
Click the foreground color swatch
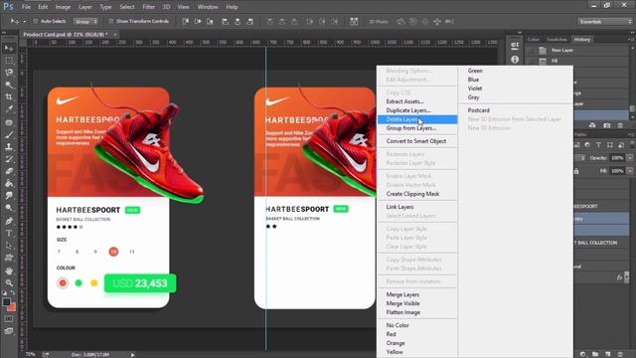click(6, 302)
